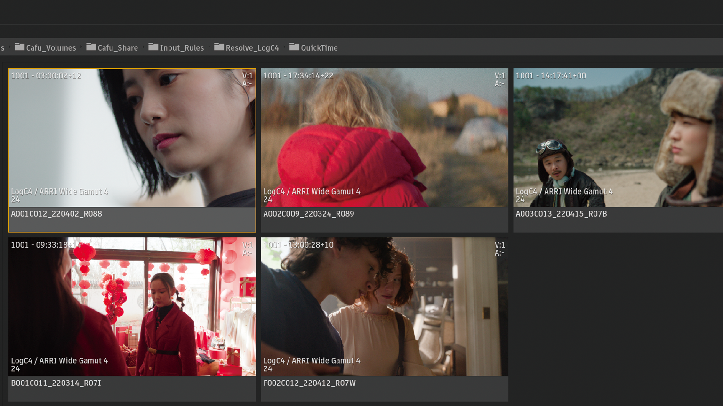723x406 pixels.
Task: Choose the red lantern shop clip thumbnail
Action: tap(132, 306)
